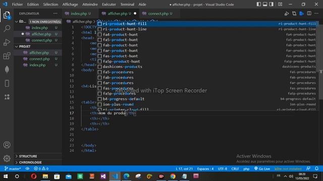Screen dimensions: 323x181
Task: Open the Manage settings gear
Action: pos(7,158)
